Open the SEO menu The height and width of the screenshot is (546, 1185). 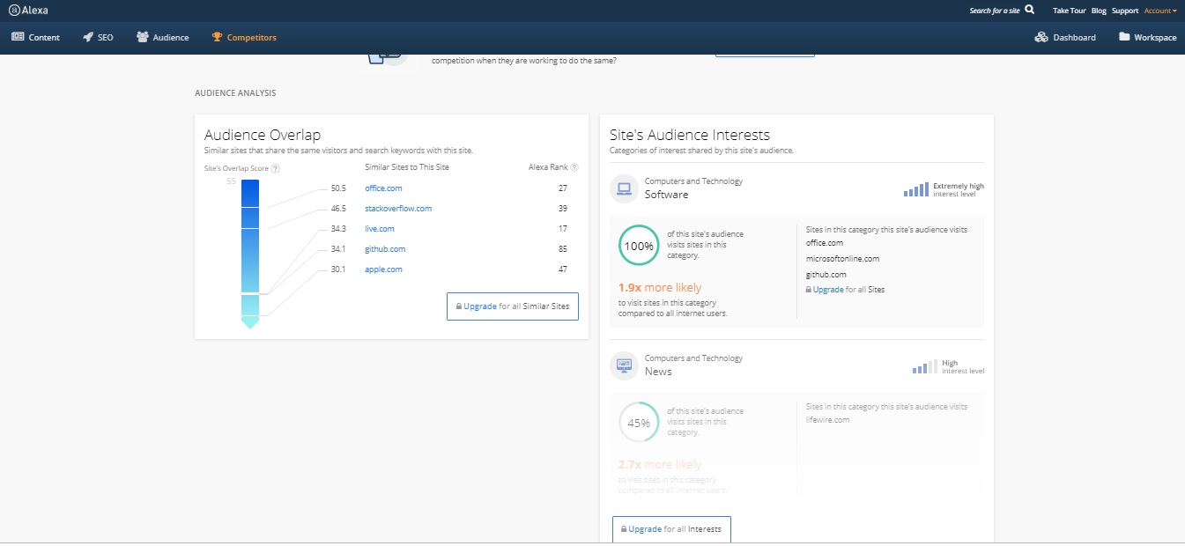point(99,37)
